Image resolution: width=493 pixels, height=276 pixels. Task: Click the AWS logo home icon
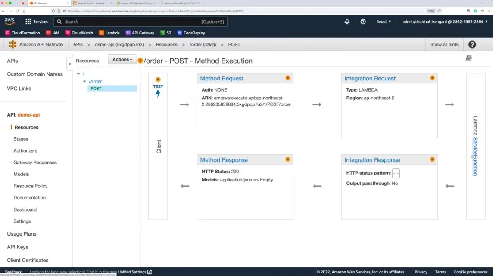pos(9,21)
